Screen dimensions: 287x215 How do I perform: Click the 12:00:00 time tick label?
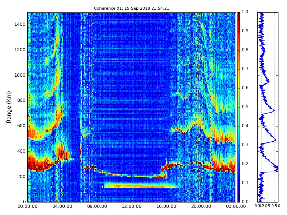coord(132,206)
